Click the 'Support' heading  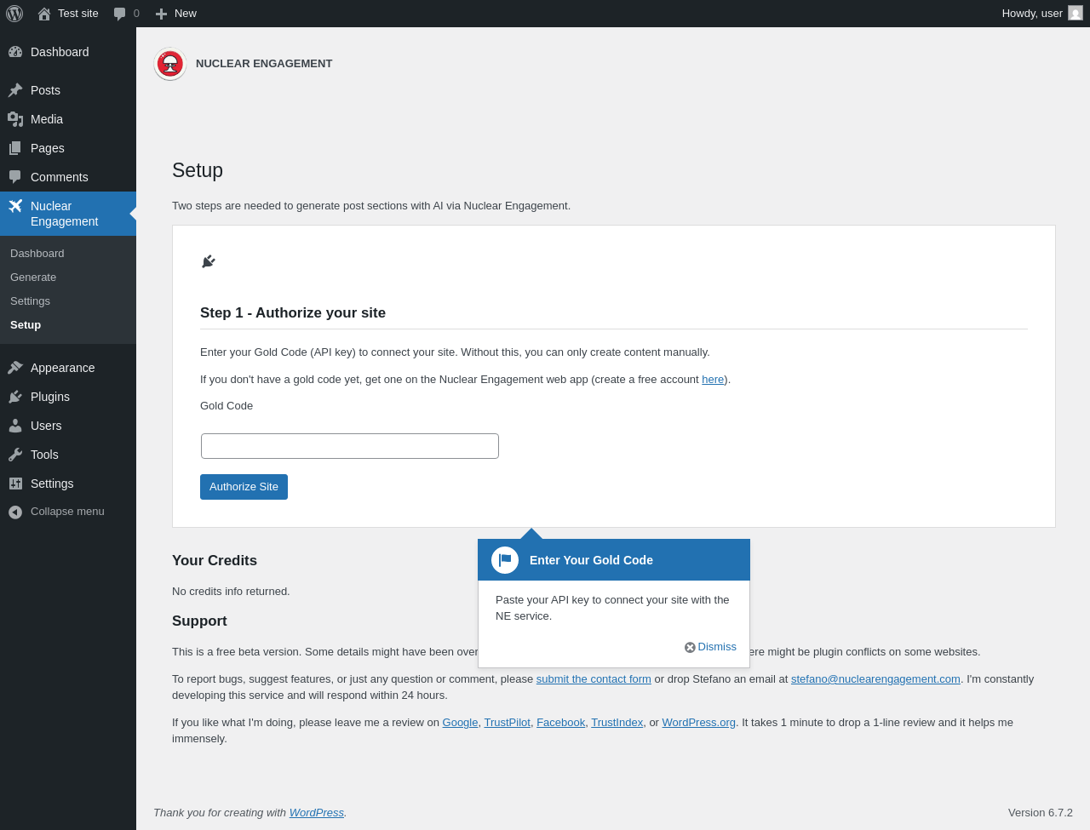pos(199,621)
